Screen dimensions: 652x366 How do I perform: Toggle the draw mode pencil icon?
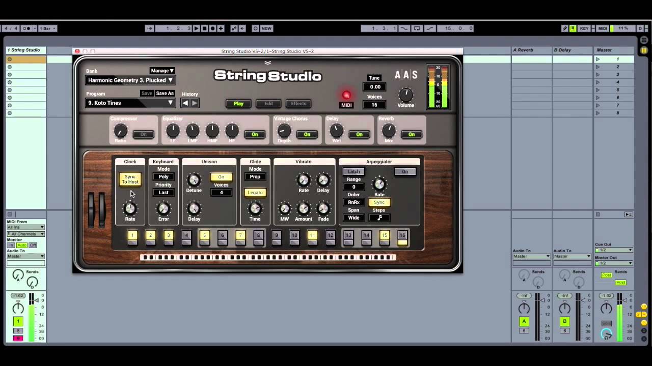(564, 28)
